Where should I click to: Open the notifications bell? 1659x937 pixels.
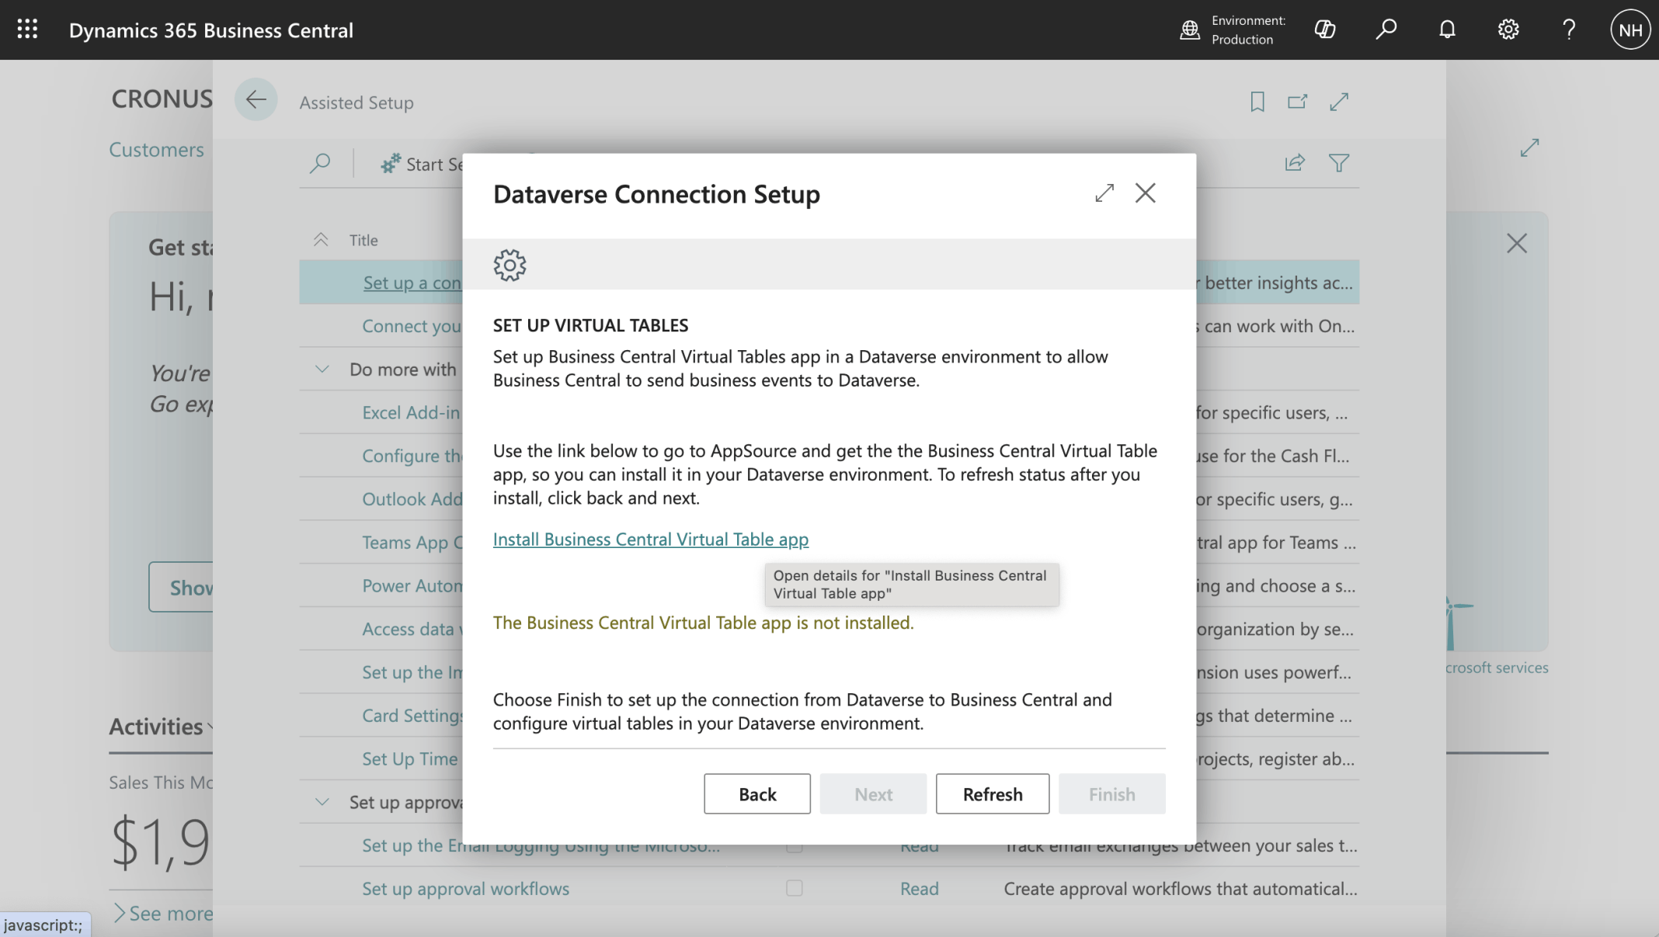tap(1446, 29)
